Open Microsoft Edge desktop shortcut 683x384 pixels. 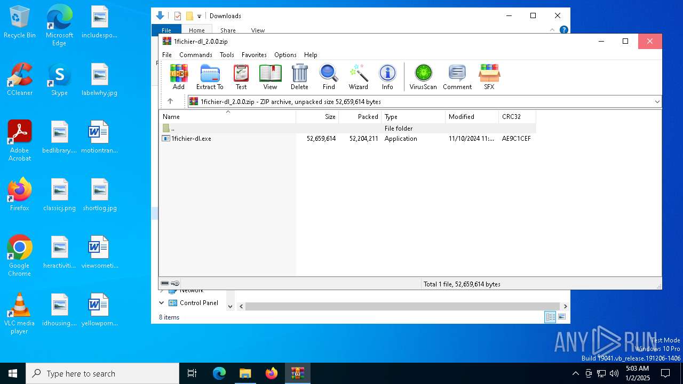coord(59,26)
